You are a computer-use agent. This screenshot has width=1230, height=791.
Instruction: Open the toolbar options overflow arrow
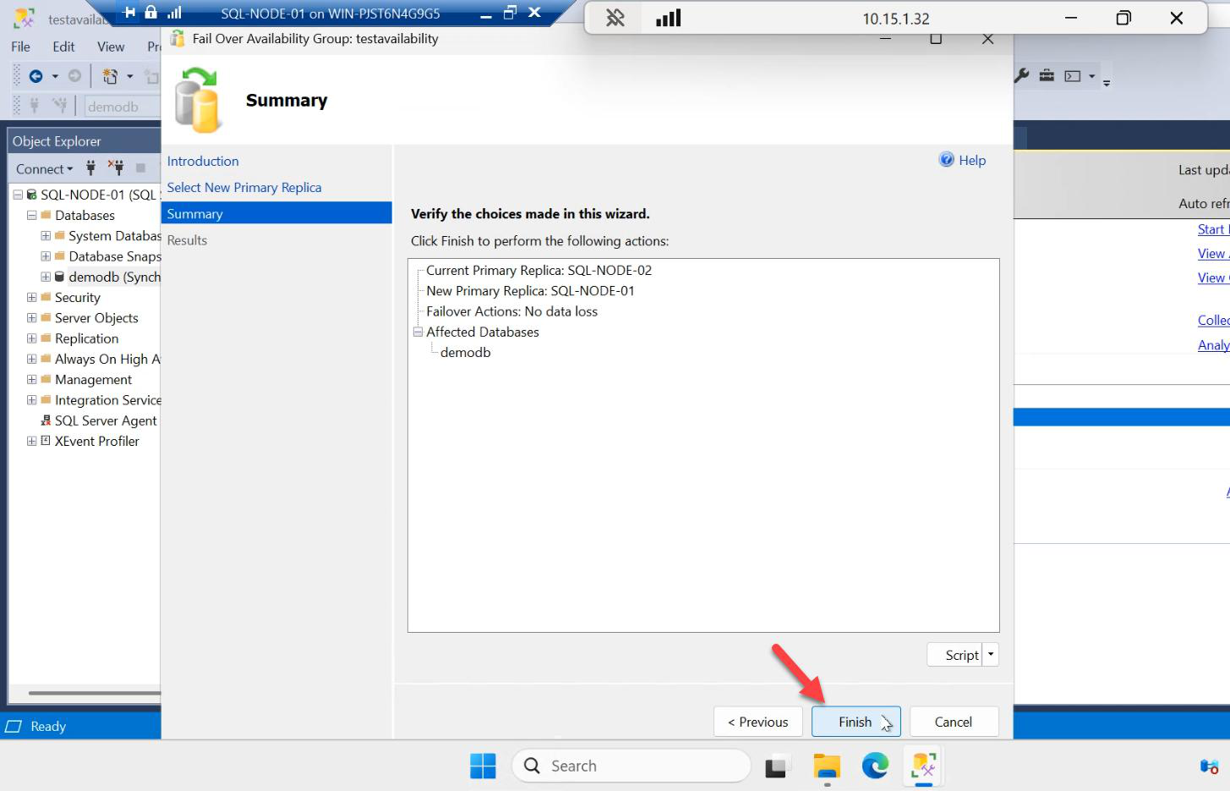tap(1107, 83)
